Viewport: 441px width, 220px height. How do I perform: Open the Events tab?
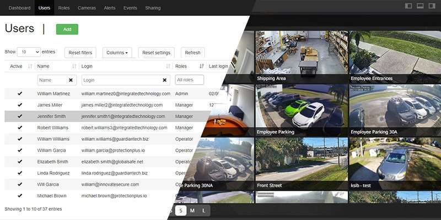pos(130,8)
